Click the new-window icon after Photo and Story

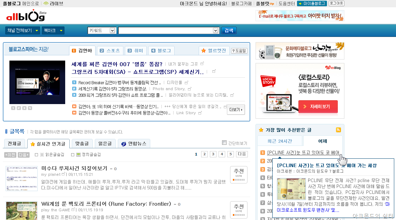pyautogui.click(x=190, y=89)
